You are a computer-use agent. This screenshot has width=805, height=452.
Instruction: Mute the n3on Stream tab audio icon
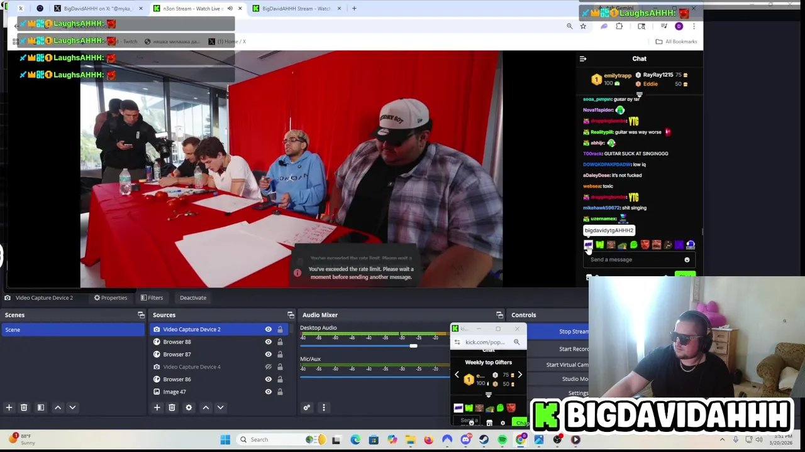click(230, 9)
